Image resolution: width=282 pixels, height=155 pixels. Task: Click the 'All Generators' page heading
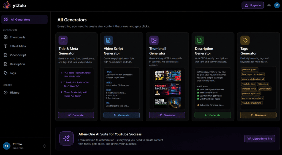pyautogui.click(x=72, y=20)
